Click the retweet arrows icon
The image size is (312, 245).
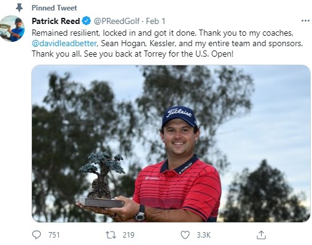click(111, 235)
